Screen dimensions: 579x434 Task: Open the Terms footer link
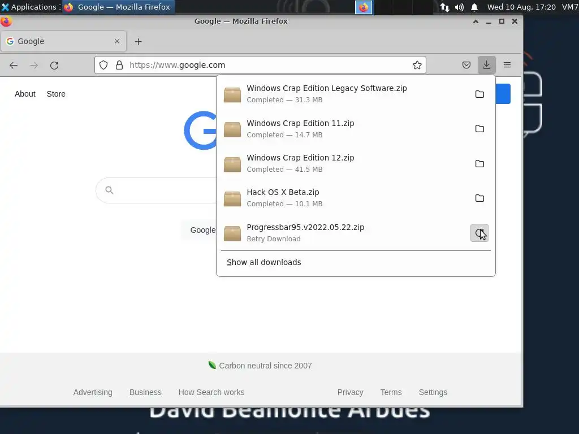click(x=391, y=392)
